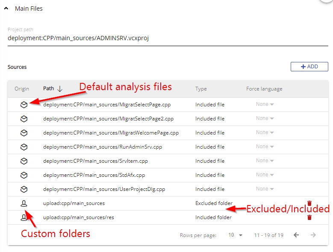This screenshot has width=333, height=252.
Task: Toggle sort direction arrow next to Path
Action: pyautogui.click(x=60, y=89)
